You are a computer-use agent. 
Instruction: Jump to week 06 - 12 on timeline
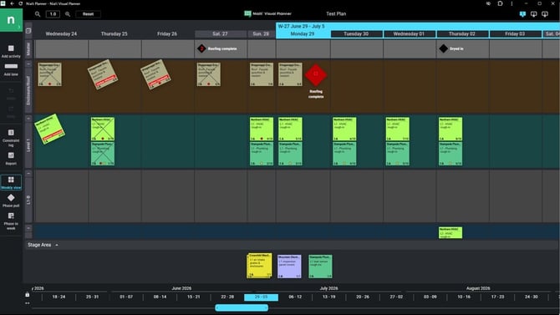(x=295, y=297)
